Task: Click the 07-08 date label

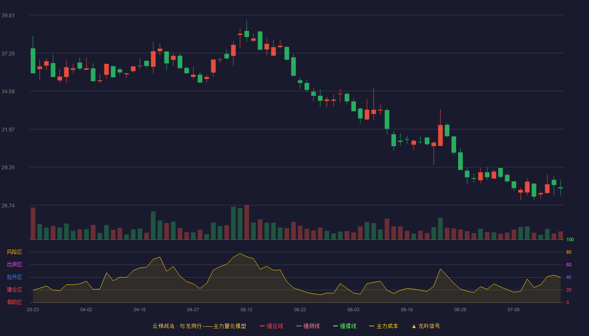Action: (514, 310)
